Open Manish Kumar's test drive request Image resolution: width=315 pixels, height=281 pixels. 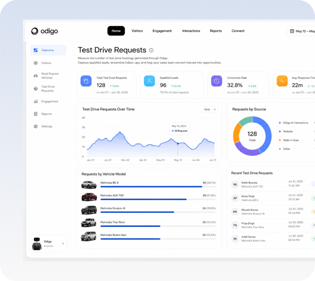[x=273, y=211]
